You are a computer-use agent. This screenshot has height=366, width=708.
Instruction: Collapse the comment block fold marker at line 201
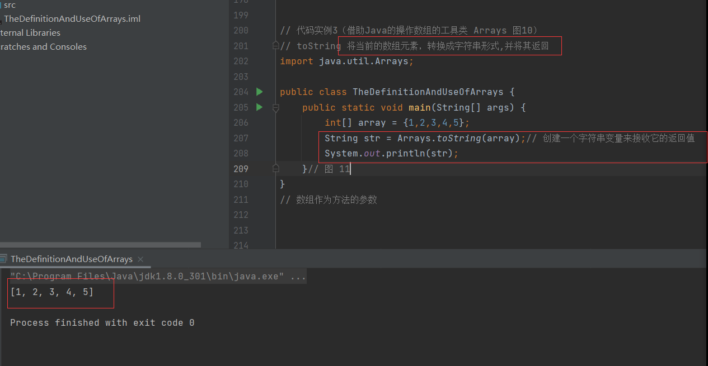(x=275, y=46)
